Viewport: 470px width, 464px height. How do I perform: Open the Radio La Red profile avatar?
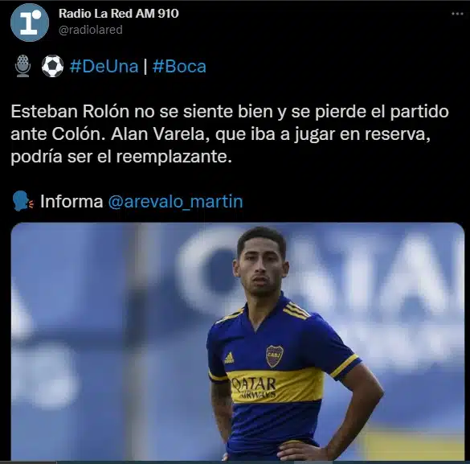click(x=30, y=23)
